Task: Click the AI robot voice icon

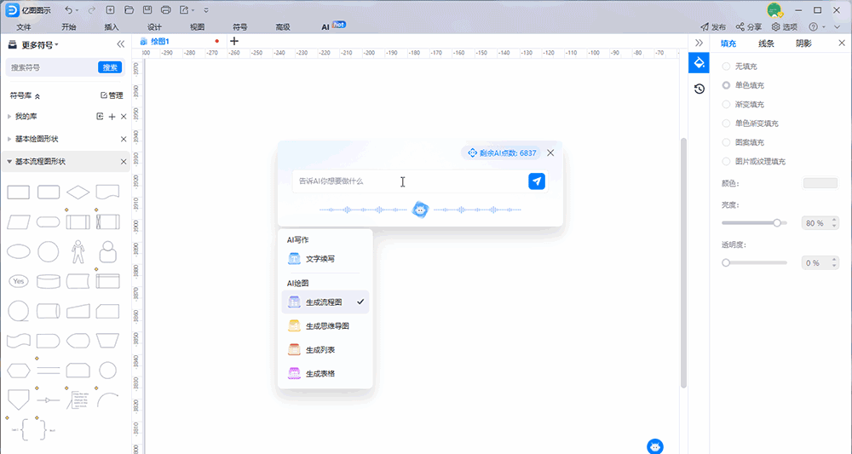Action: [x=420, y=210]
